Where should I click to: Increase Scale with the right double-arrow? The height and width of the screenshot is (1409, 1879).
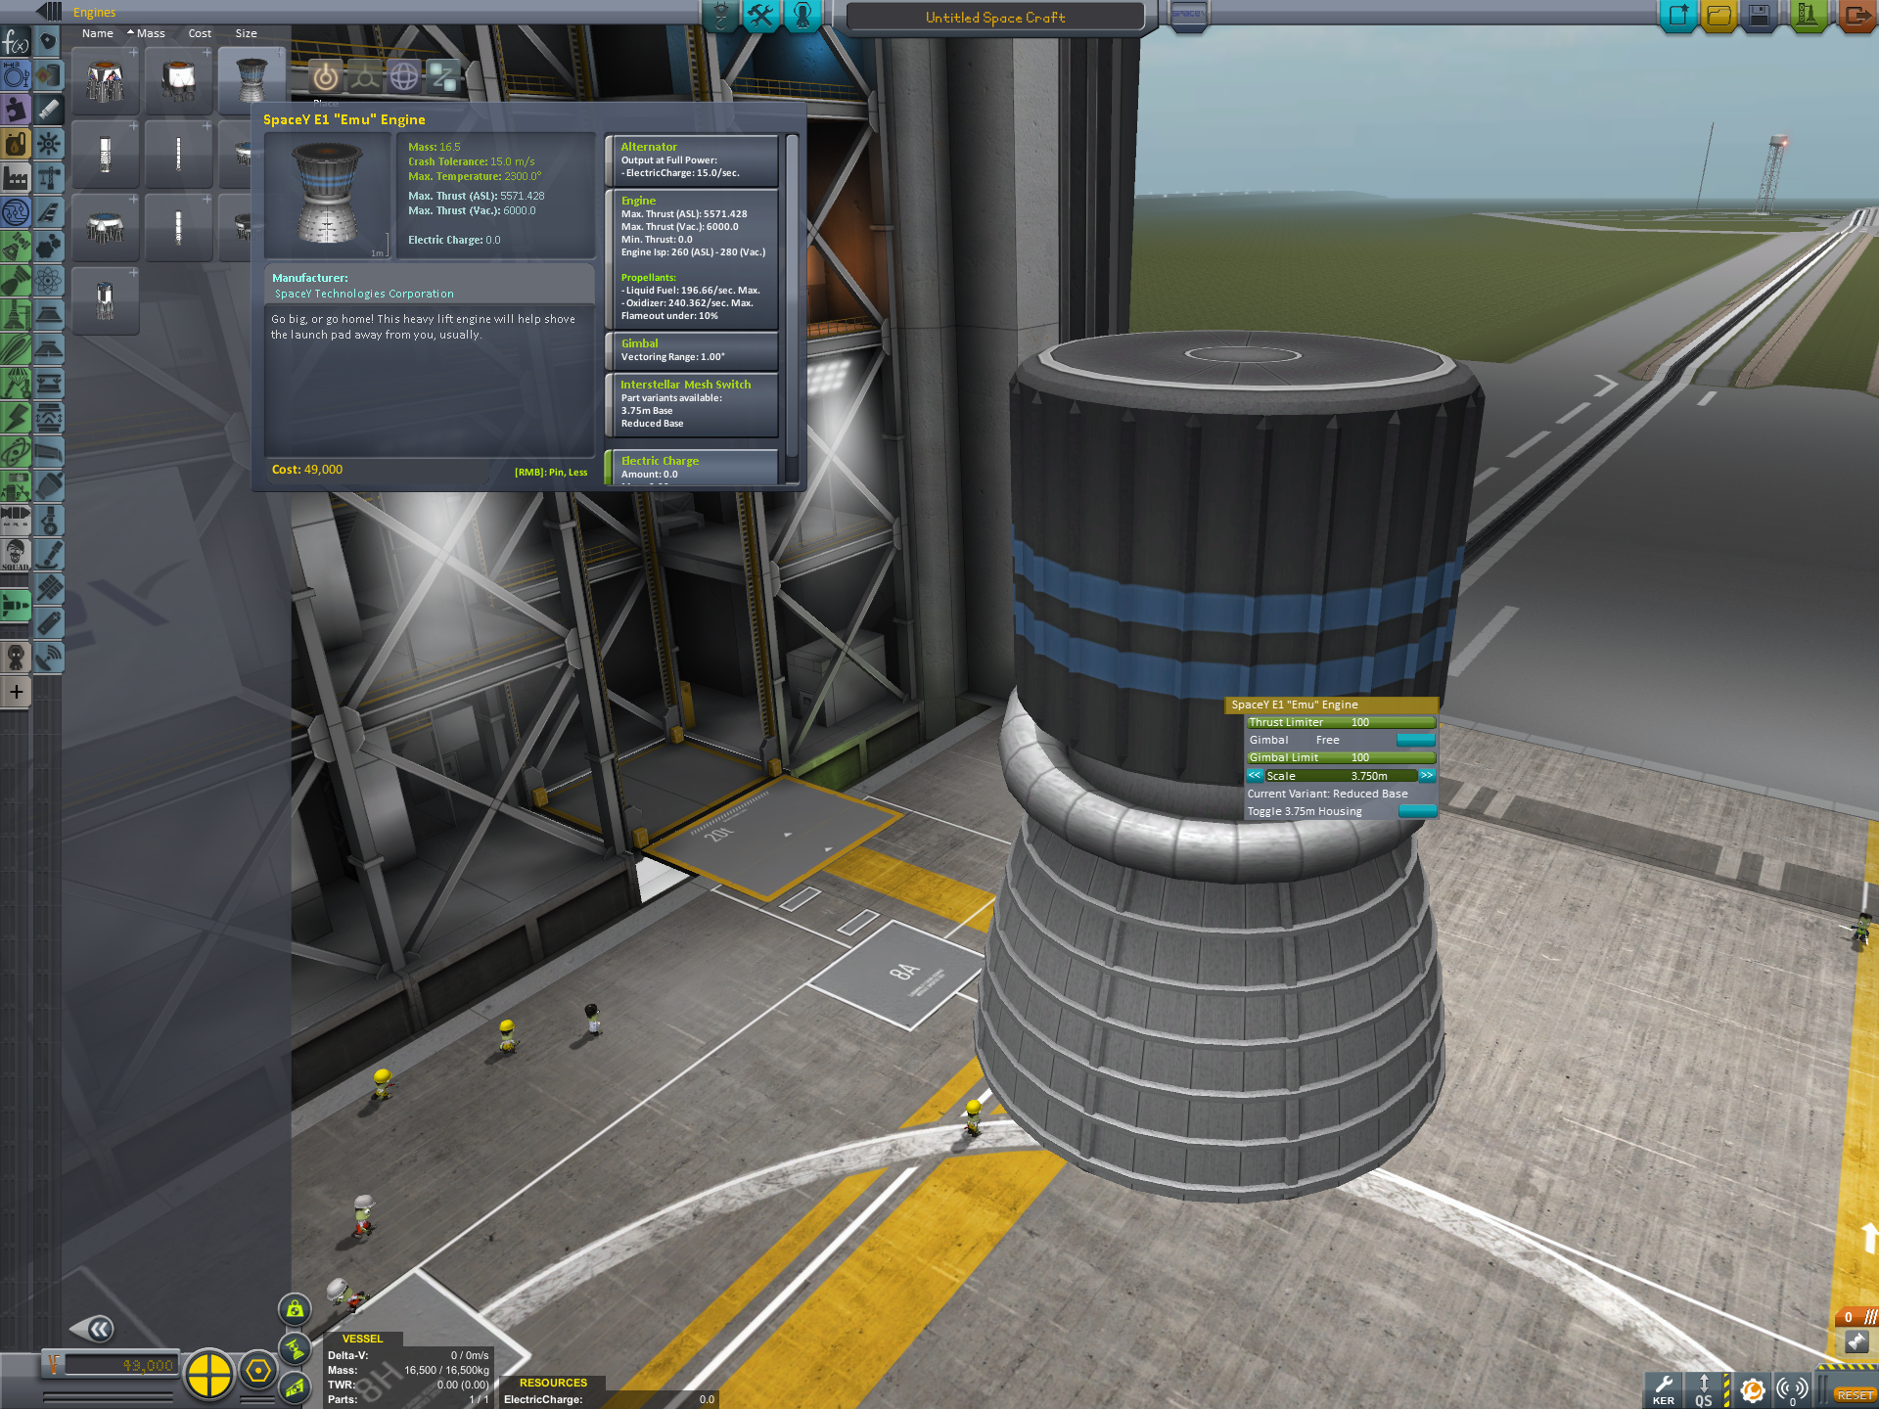click(1427, 775)
